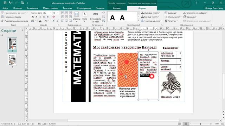Viewport: 225px width, 126px height.
Task: Open the Стиль чисел dropdown
Action: 173,17
